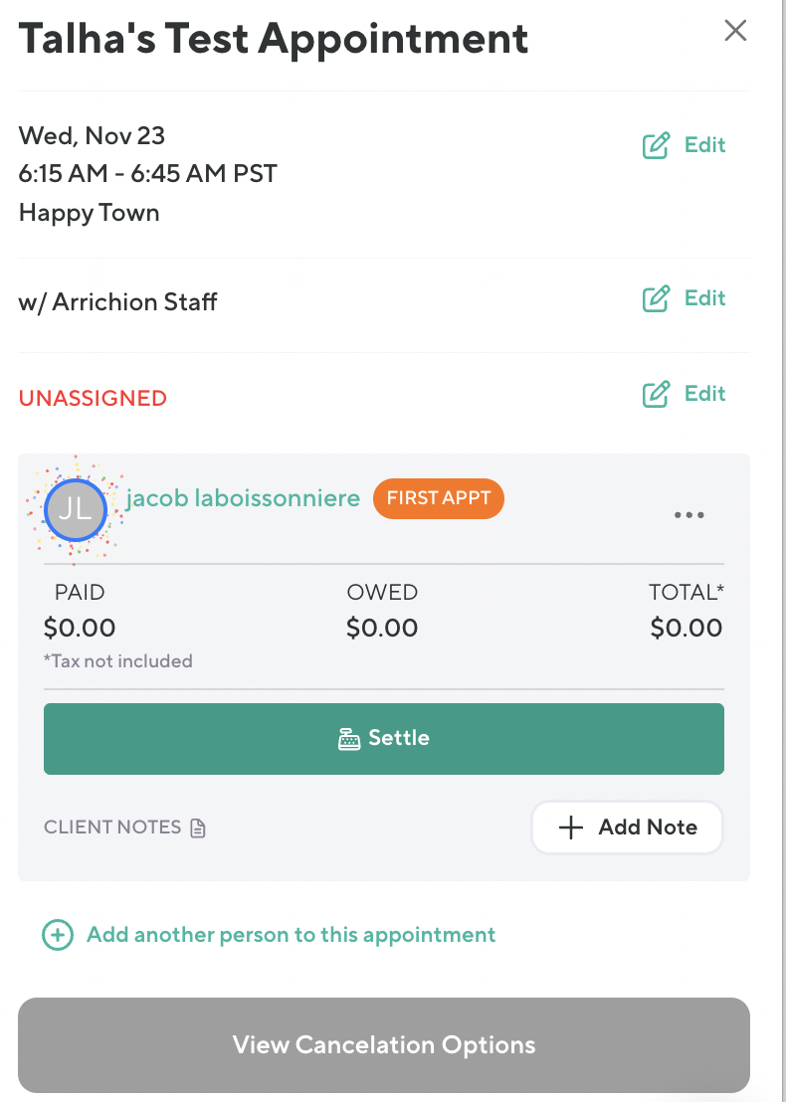Viewport: 786px width, 1102px height.
Task: Click the JL avatar circle
Action: (x=75, y=510)
